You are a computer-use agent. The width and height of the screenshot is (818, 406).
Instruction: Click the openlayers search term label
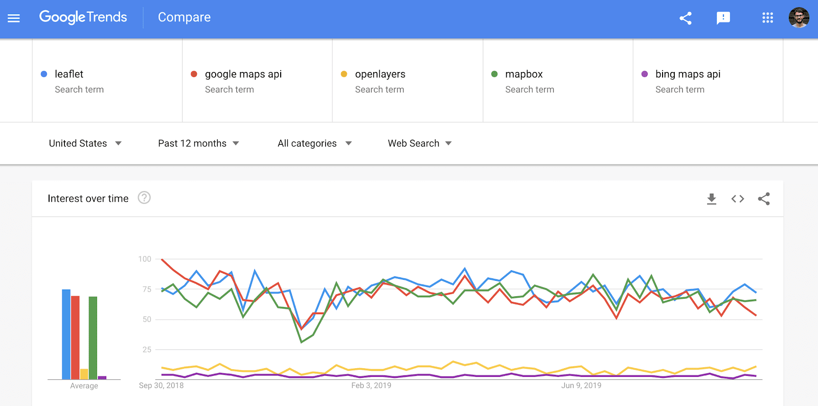pos(380,74)
